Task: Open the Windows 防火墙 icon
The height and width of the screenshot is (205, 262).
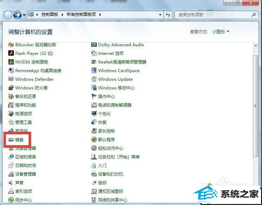Action: click(x=11, y=88)
